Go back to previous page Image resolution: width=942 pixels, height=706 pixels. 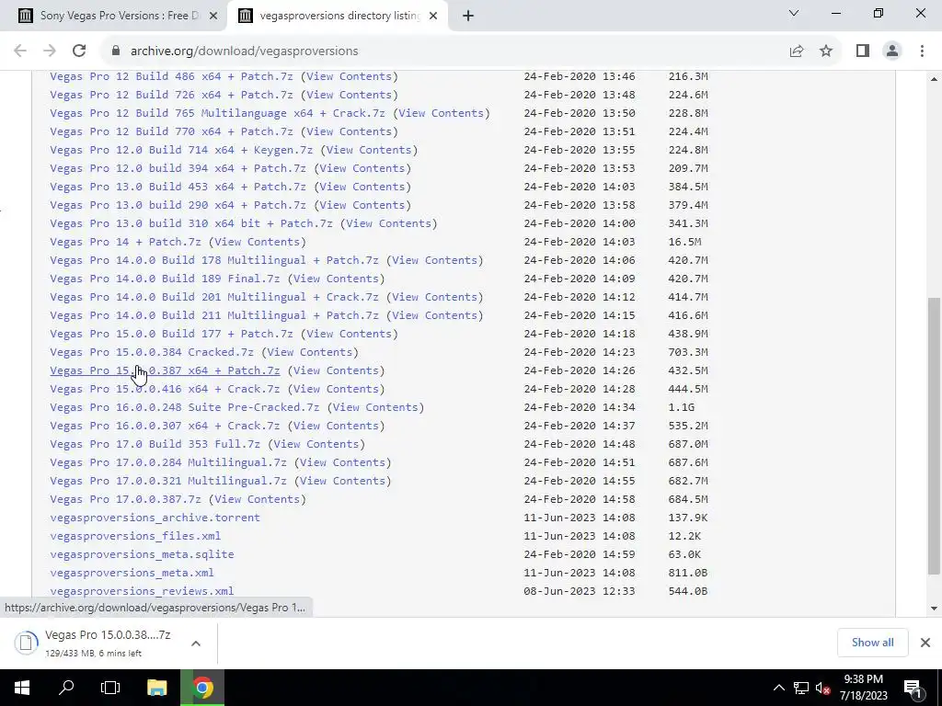tap(20, 51)
